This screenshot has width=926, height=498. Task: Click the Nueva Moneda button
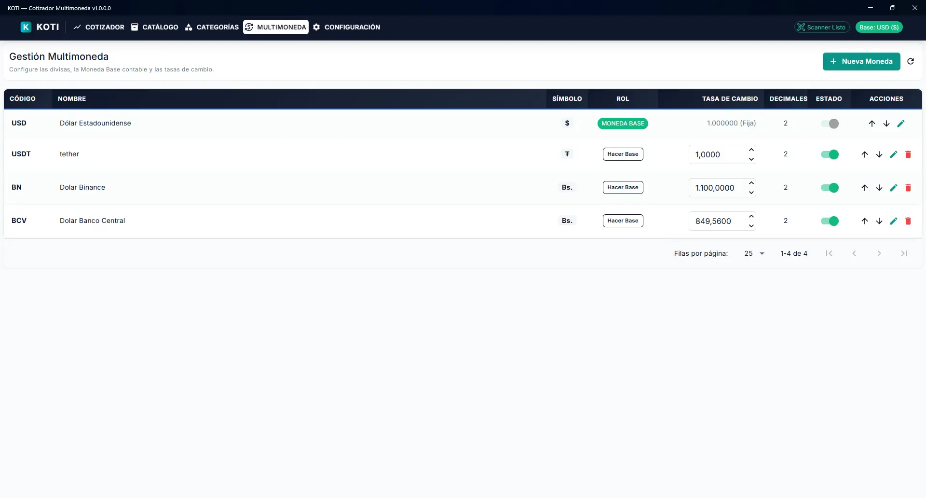click(x=861, y=61)
